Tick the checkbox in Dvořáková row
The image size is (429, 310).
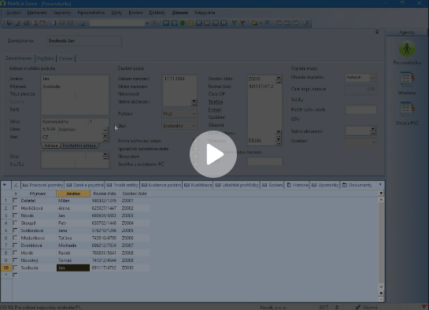pos(15,245)
